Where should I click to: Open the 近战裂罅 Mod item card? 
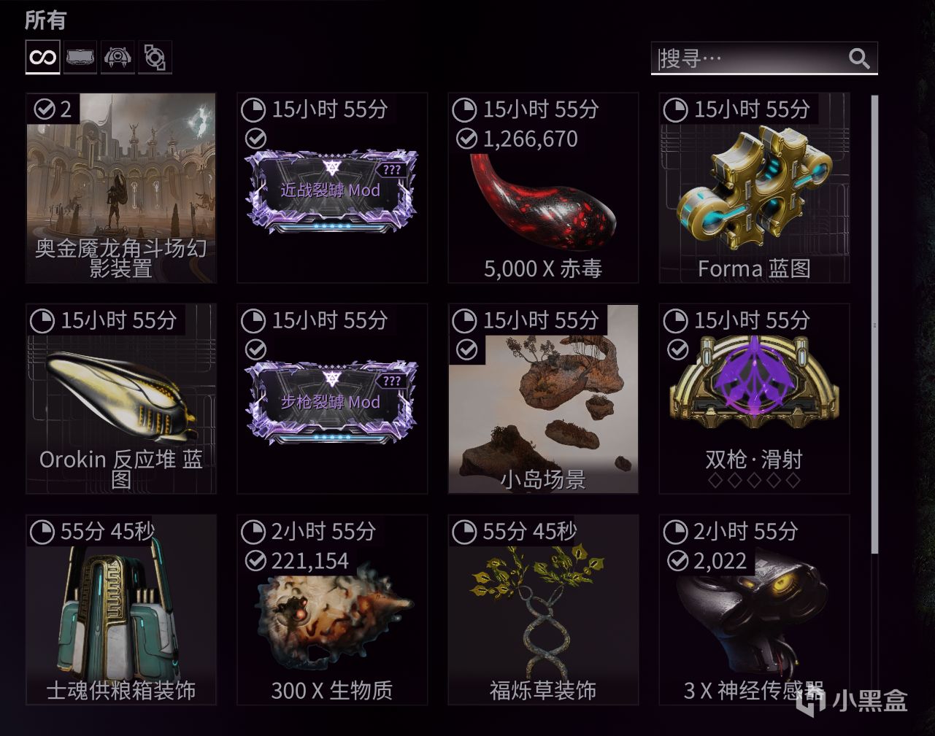click(x=332, y=188)
